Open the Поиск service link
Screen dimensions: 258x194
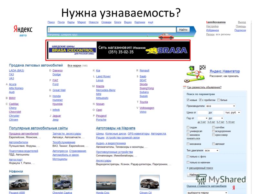(51, 22)
